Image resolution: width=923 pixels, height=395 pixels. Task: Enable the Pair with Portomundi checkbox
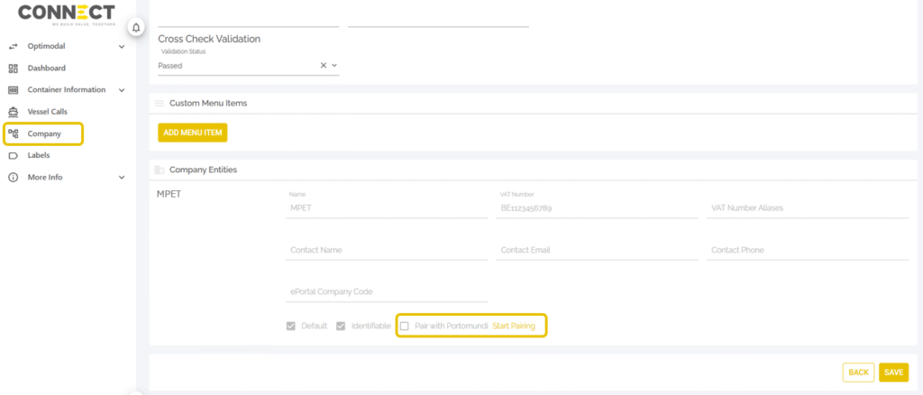click(405, 326)
